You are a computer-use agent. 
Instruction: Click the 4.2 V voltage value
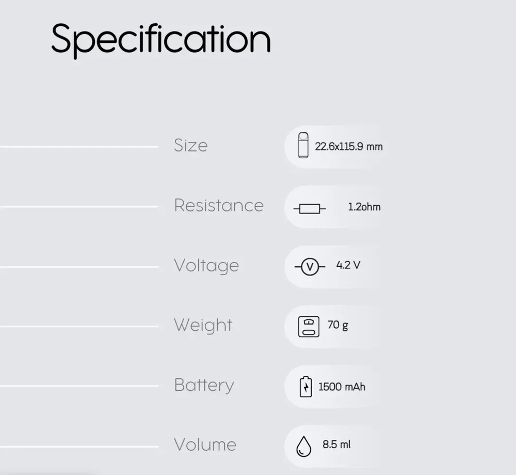coord(348,265)
